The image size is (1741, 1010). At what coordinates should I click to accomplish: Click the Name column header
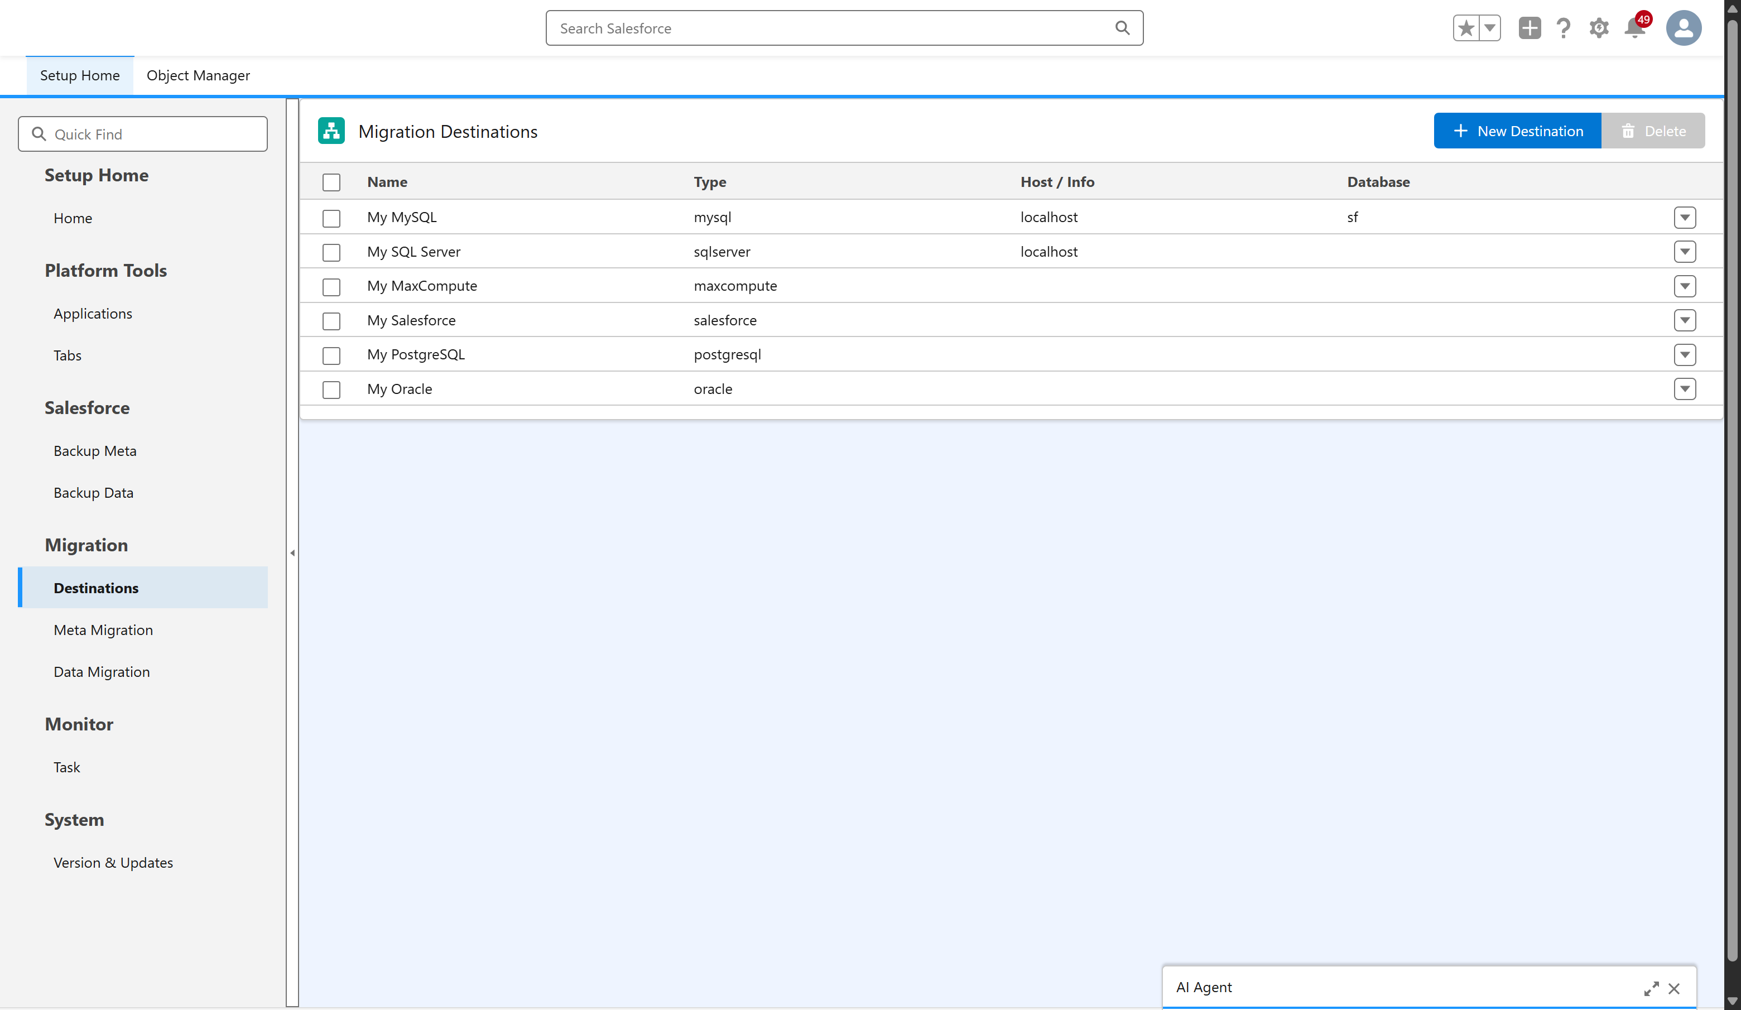point(388,182)
